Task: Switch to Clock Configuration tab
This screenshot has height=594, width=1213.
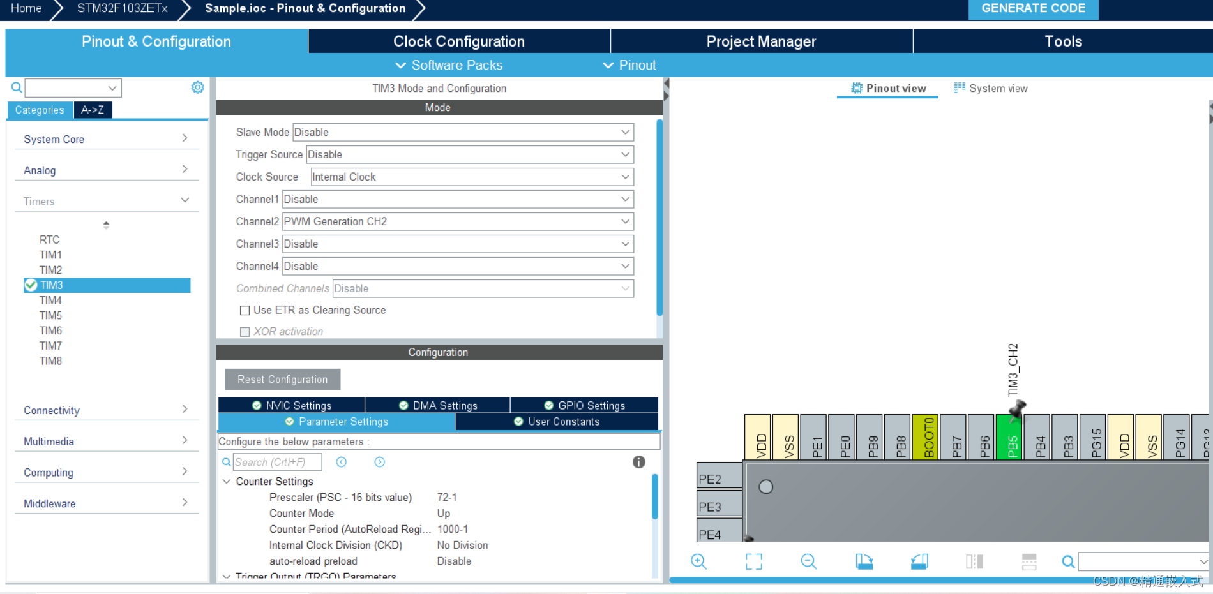Action: click(x=459, y=41)
